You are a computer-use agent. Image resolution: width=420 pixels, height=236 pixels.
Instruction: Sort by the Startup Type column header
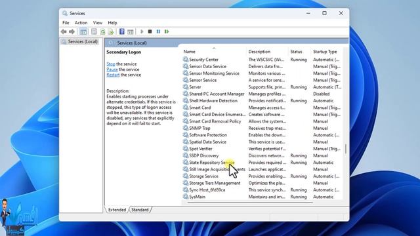coord(327,52)
